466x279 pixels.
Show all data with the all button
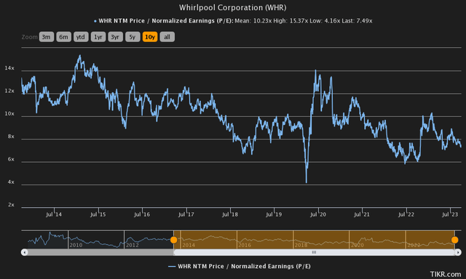(x=167, y=37)
